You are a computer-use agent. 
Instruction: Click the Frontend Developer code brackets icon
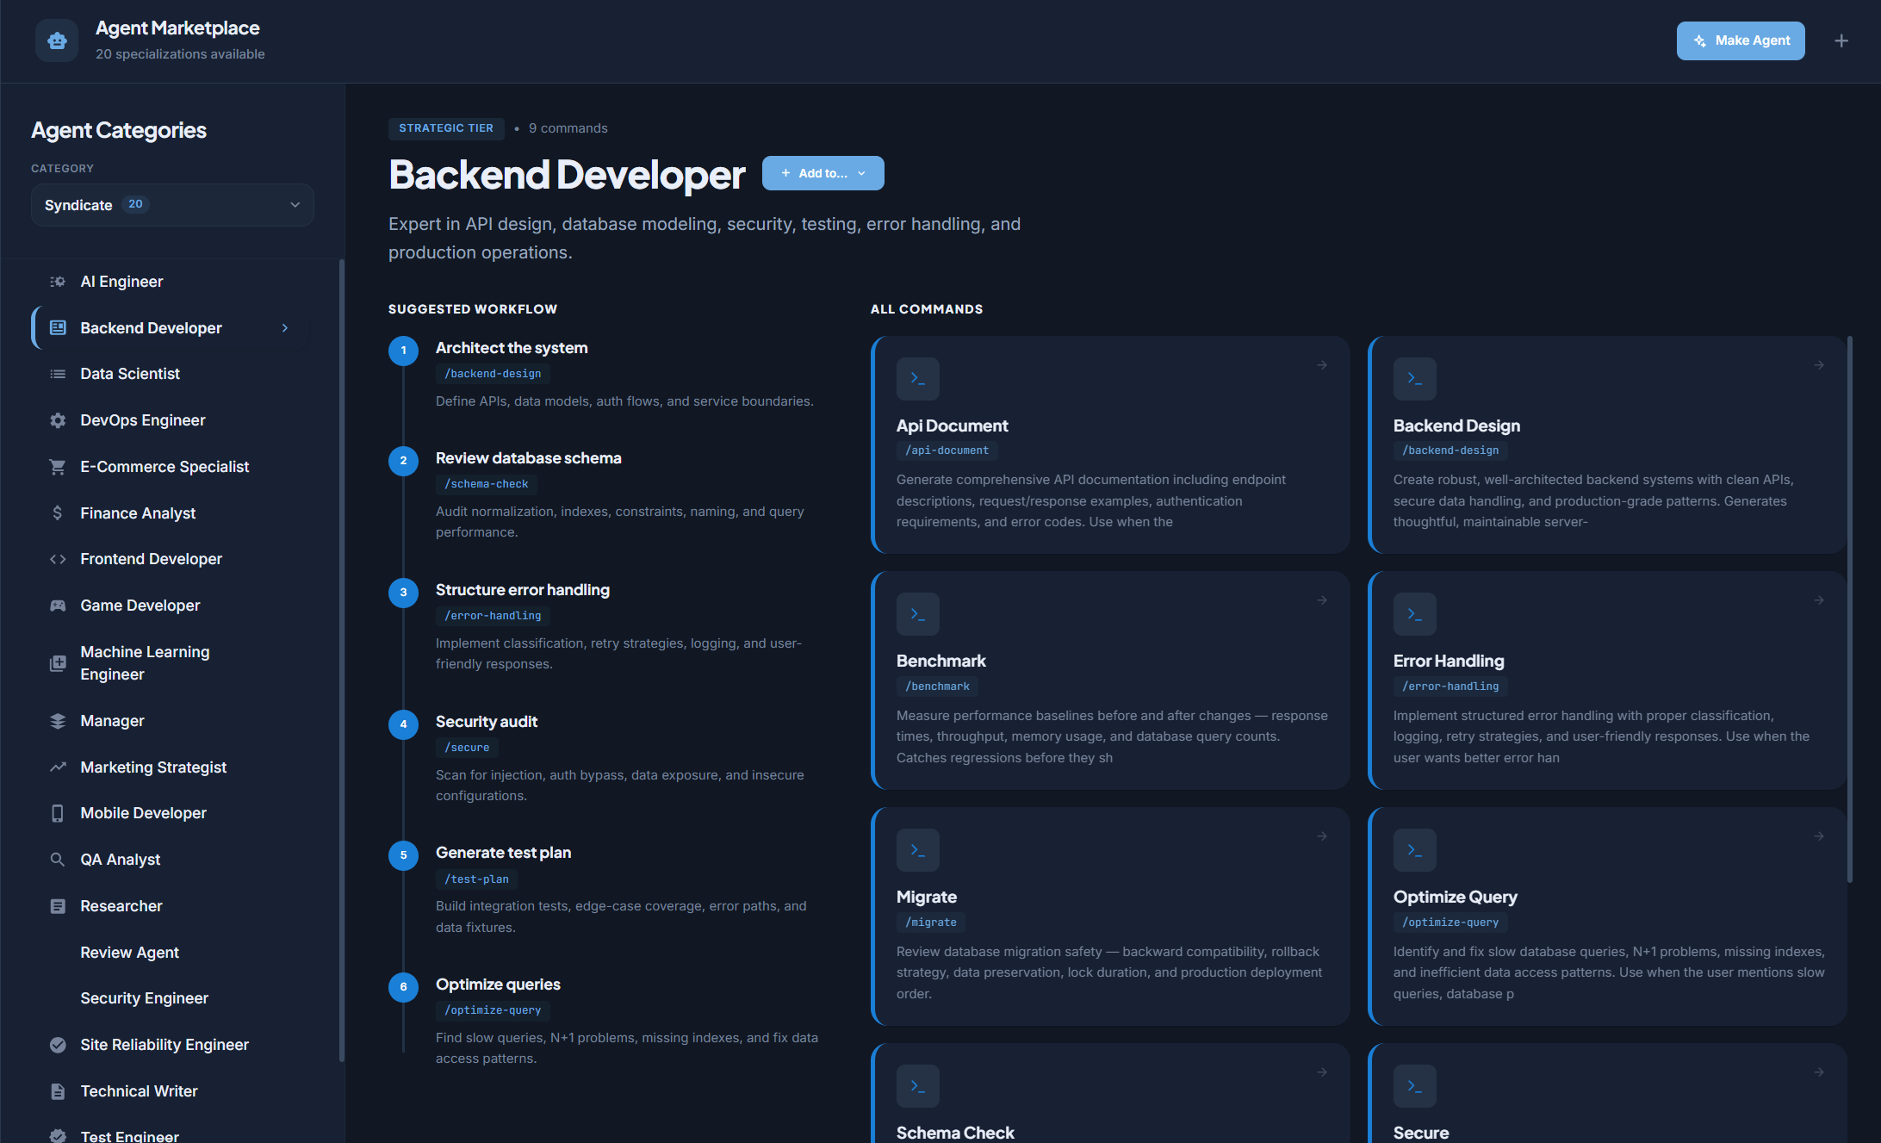coord(58,559)
